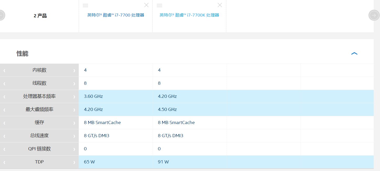Image resolution: width=380 pixels, height=171 pixels.
Task: Click the 91 W TDP value cell
Action: point(163,162)
